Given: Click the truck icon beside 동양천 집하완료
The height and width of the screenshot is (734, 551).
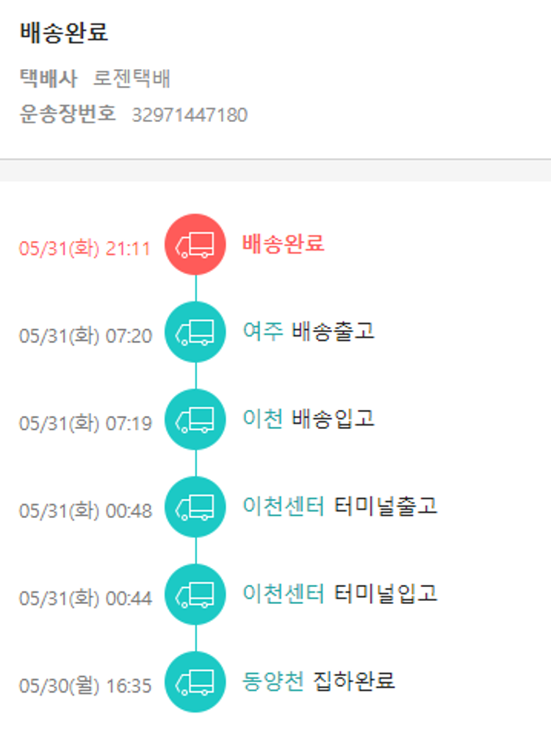Looking at the screenshot, I should coord(195,682).
